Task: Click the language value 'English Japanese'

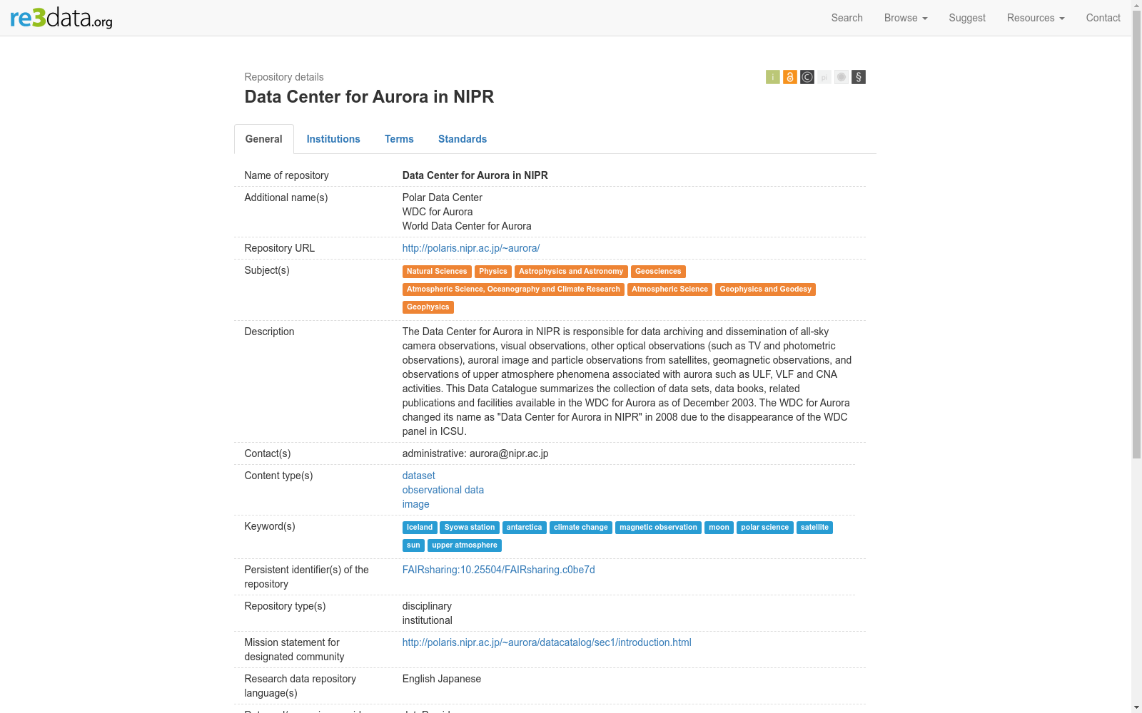Action: click(x=442, y=679)
